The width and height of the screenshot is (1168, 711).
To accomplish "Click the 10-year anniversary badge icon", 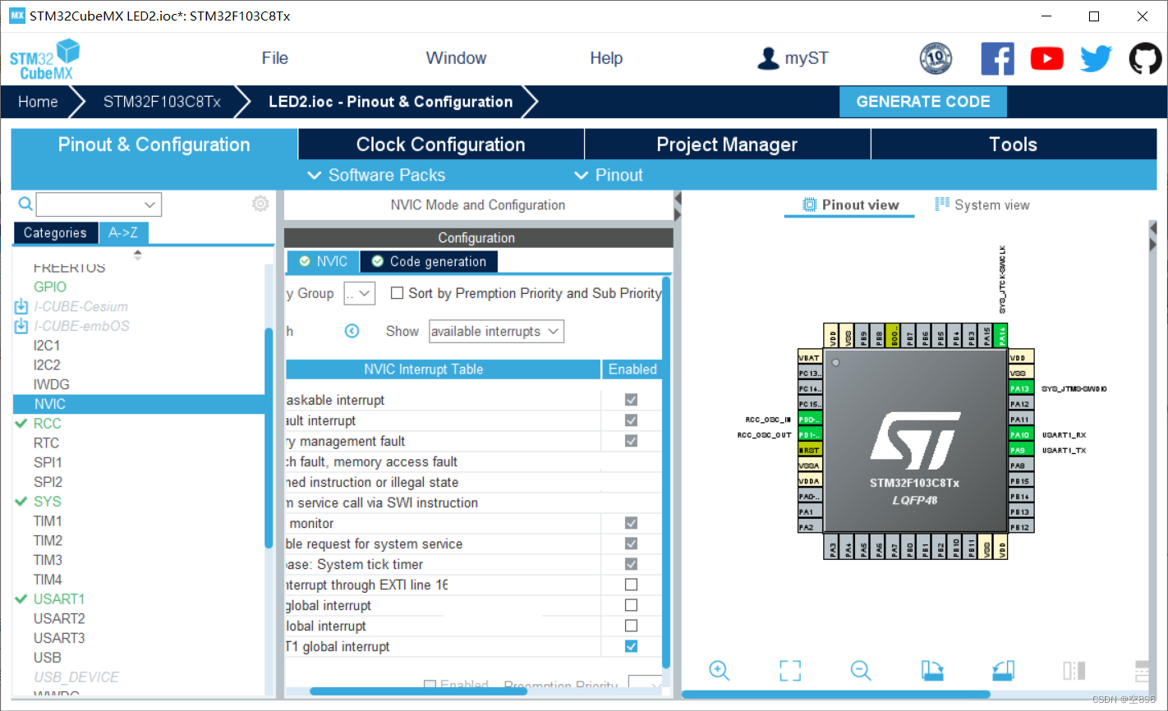I will [x=936, y=59].
